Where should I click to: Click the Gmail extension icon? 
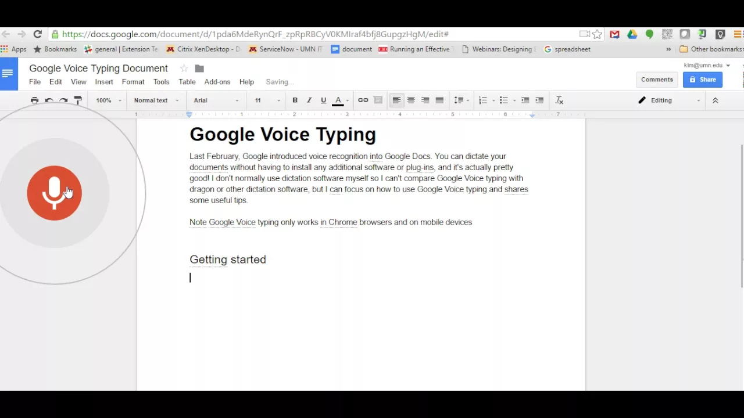[x=614, y=34]
